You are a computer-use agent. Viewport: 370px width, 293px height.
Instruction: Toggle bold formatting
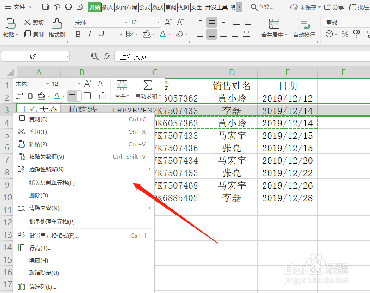coord(78,34)
